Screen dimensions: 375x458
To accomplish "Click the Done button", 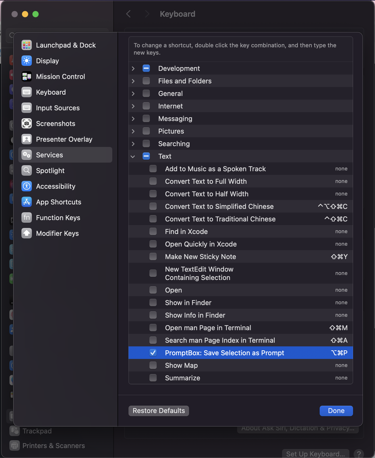I will pyautogui.click(x=336, y=411).
